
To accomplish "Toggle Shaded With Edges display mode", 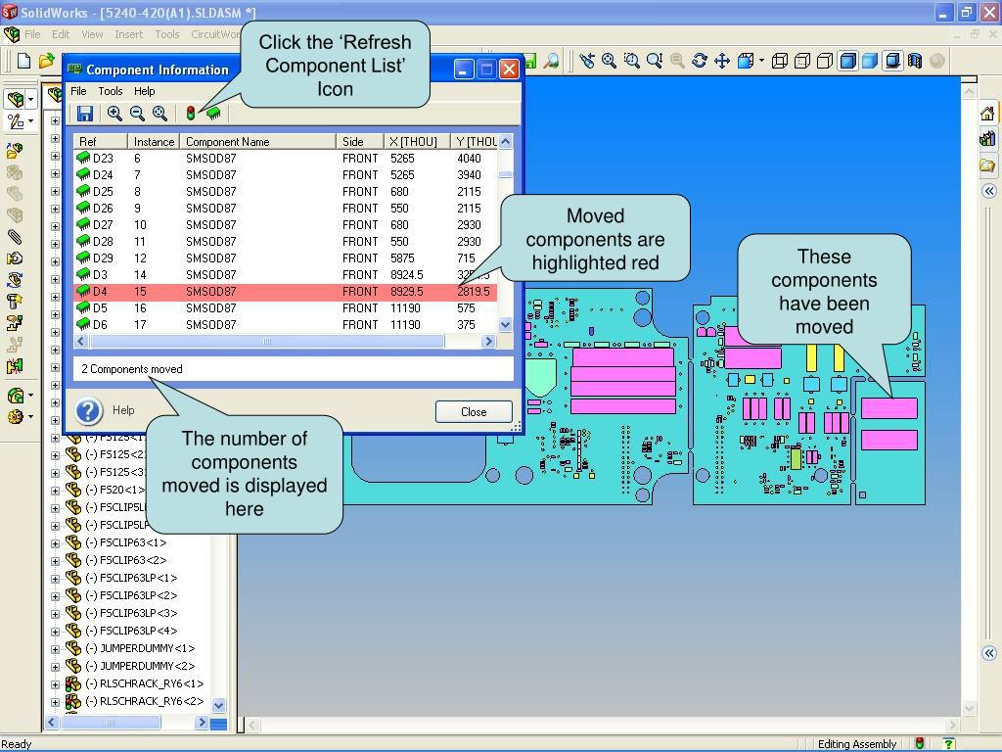I will click(x=848, y=61).
